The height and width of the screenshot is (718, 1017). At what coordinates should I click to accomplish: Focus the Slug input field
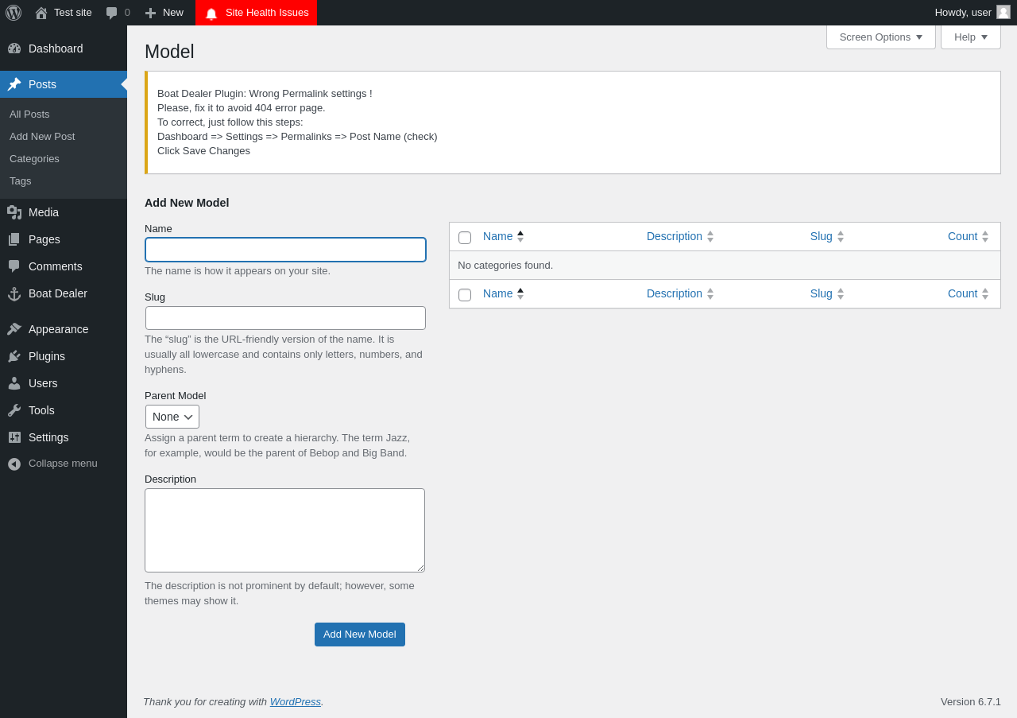tap(285, 318)
